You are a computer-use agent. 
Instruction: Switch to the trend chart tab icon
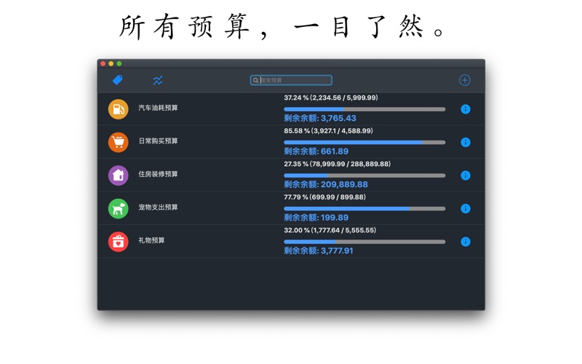point(158,80)
